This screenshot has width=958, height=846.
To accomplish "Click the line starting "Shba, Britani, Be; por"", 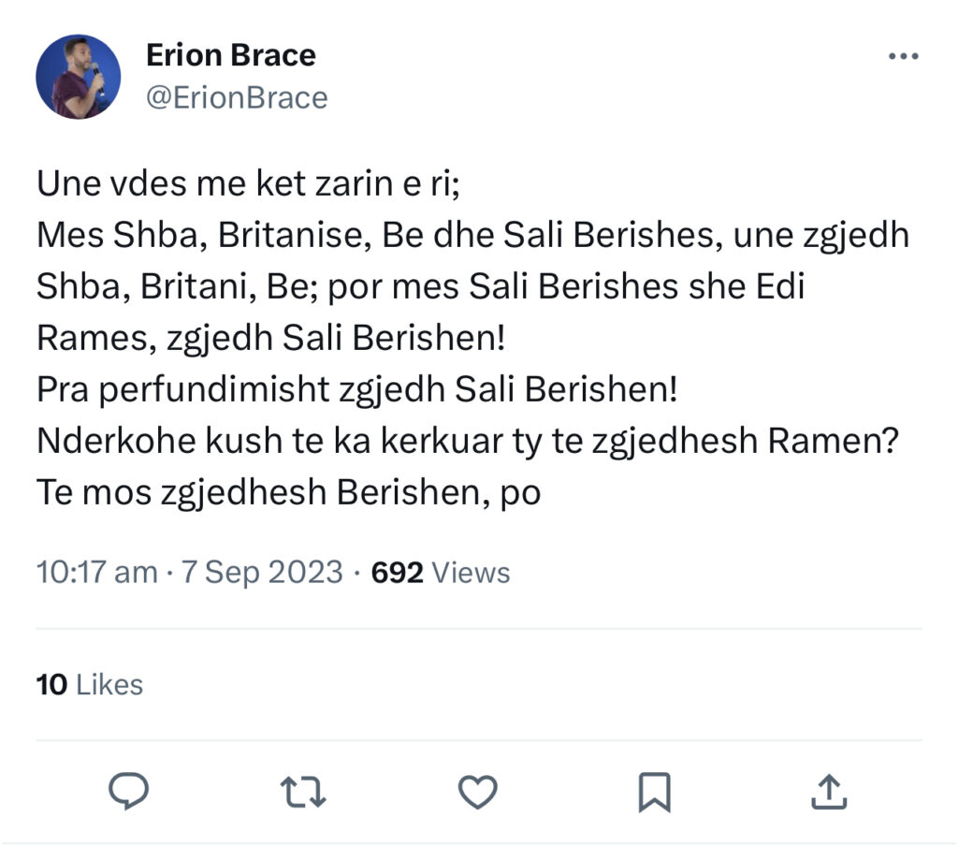I will click(x=421, y=286).
